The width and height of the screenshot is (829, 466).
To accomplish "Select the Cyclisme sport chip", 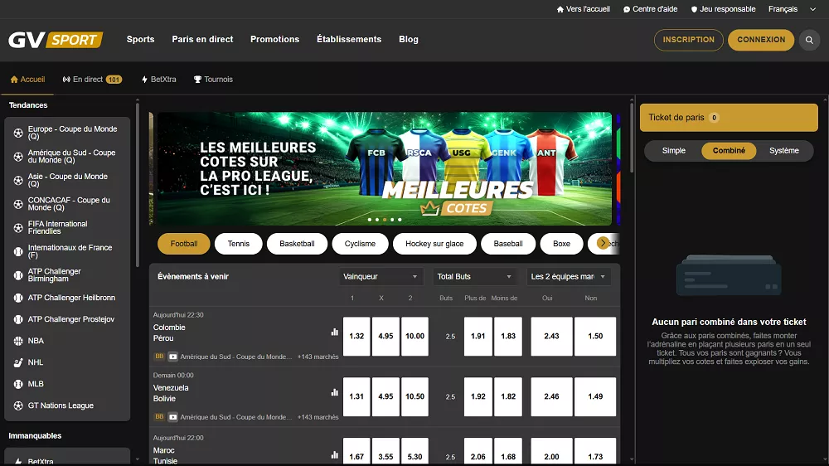I will coord(360,244).
